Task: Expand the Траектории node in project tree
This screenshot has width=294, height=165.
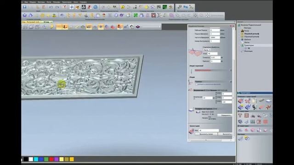Action: pyautogui.click(x=240, y=45)
